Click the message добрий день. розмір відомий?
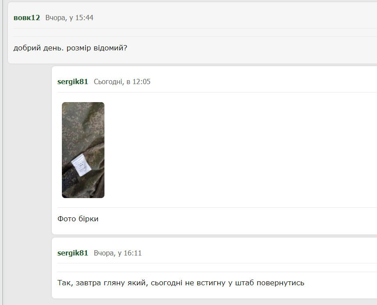 tap(70, 48)
